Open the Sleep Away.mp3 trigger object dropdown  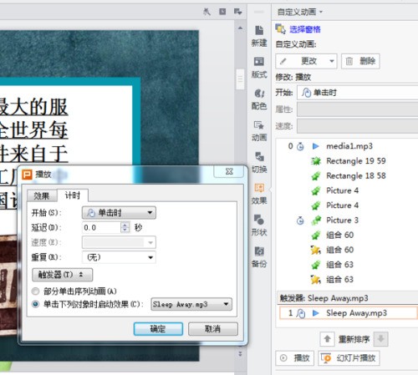click(191, 304)
